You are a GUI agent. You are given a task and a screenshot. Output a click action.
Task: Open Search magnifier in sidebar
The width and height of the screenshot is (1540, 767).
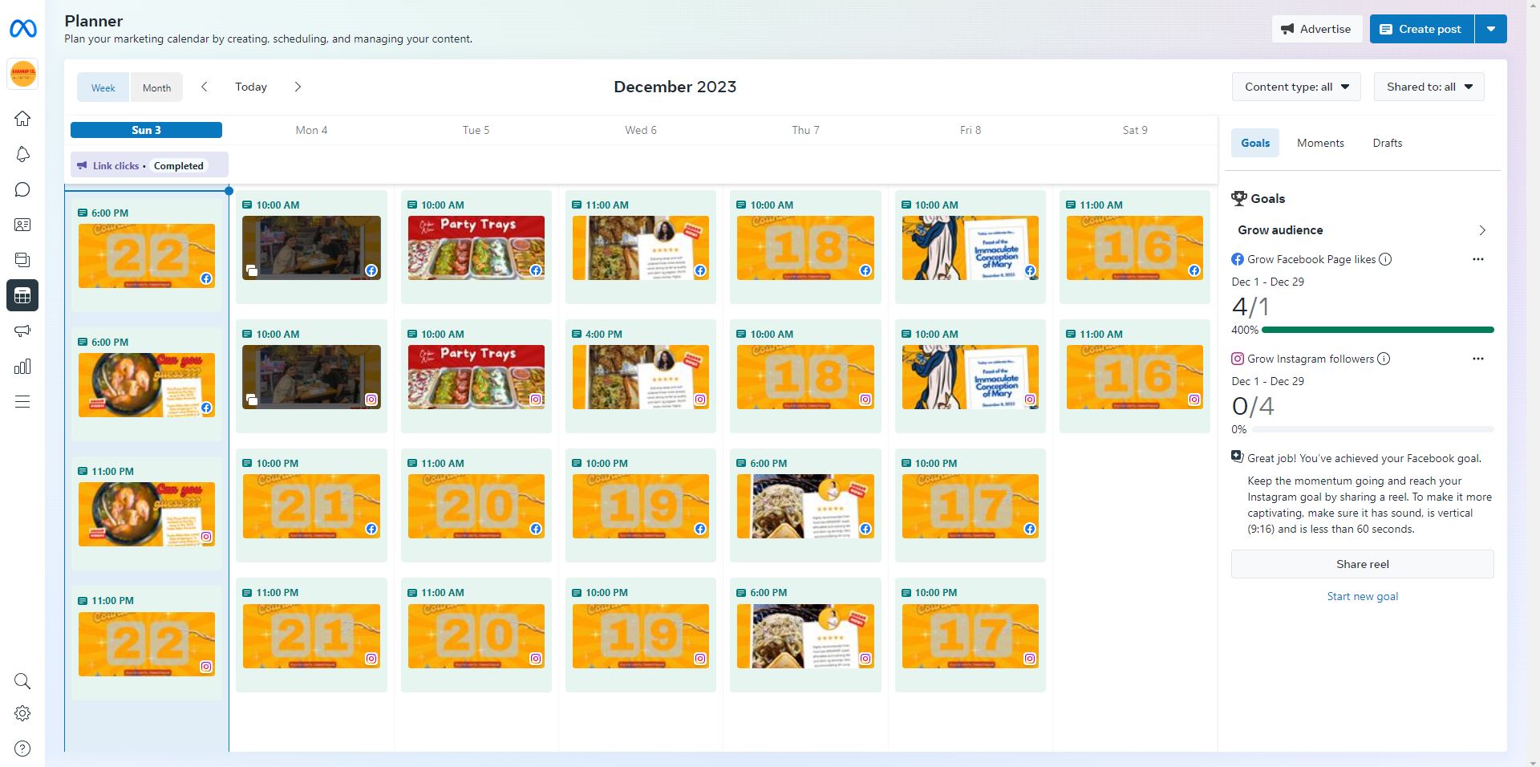pyautogui.click(x=22, y=681)
